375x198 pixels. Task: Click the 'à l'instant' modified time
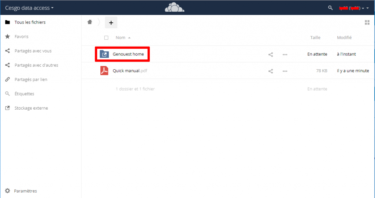click(x=346, y=54)
